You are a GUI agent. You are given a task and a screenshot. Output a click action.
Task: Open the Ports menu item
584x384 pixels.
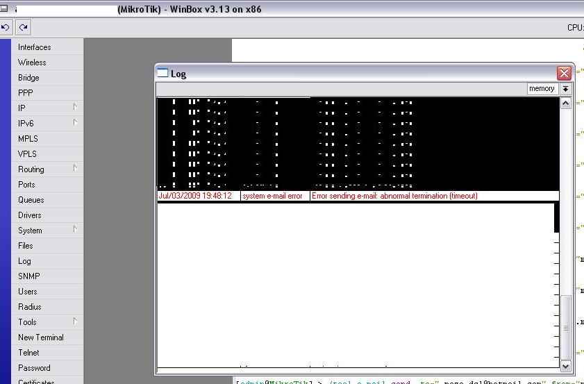tap(47, 185)
